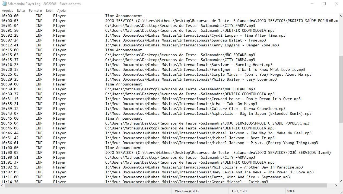Click the PROJETO SAÚDE POPULAR line at 10:45:04
Image resolution: width=343 pixels, height=194 pixels.
coord(155,123)
